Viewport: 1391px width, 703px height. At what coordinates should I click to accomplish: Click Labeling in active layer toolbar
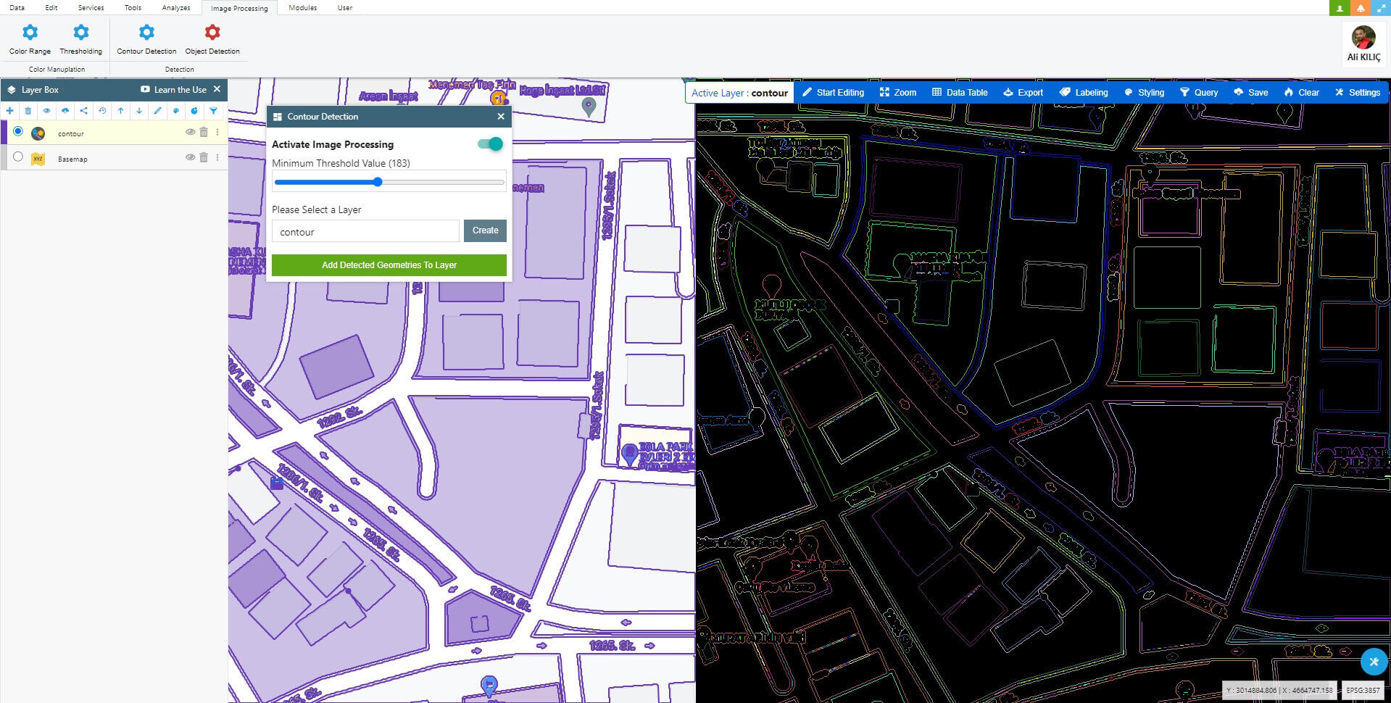(1084, 92)
